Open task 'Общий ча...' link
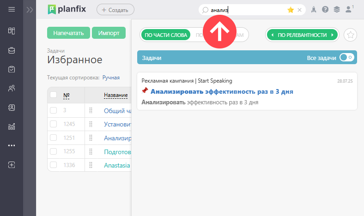This screenshot has width=364, height=216. point(117,111)
